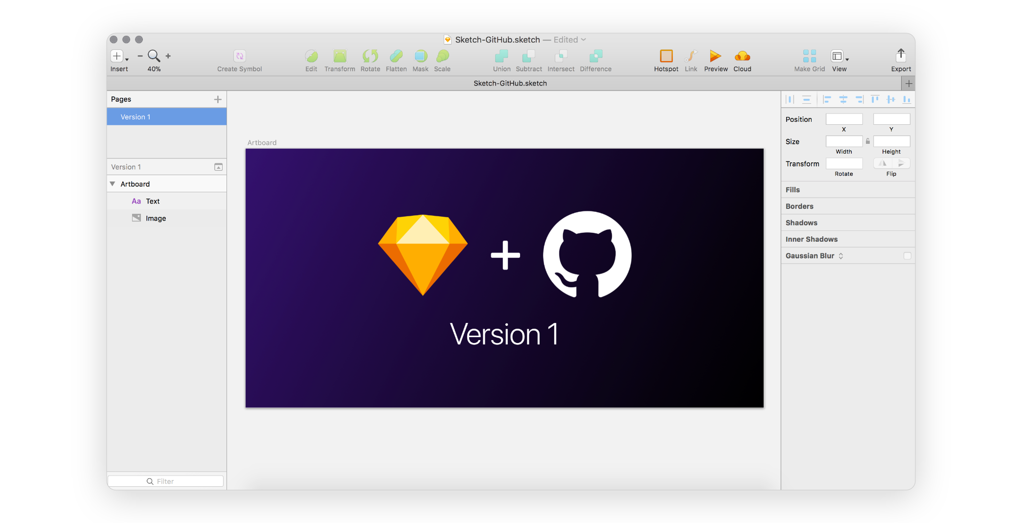Click the Y position field
The image size is (1022, 523).
pos(891,119)
